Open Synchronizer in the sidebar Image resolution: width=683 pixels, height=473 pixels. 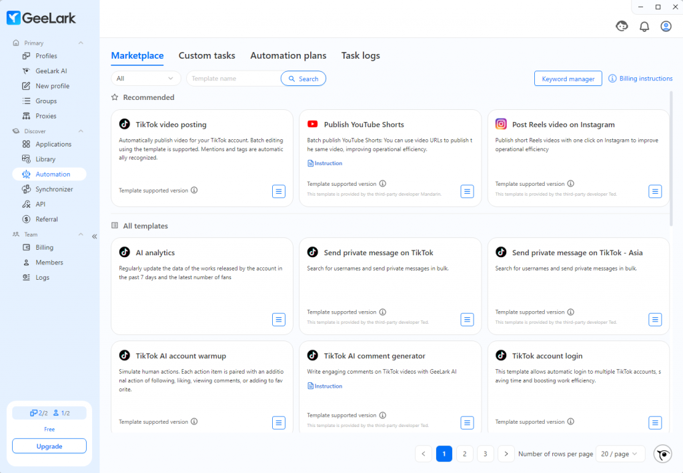click(x=49, y=189)
